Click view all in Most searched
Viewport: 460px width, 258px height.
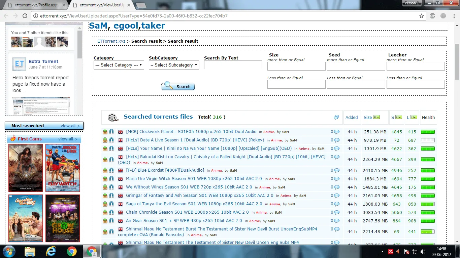[70, 126]
